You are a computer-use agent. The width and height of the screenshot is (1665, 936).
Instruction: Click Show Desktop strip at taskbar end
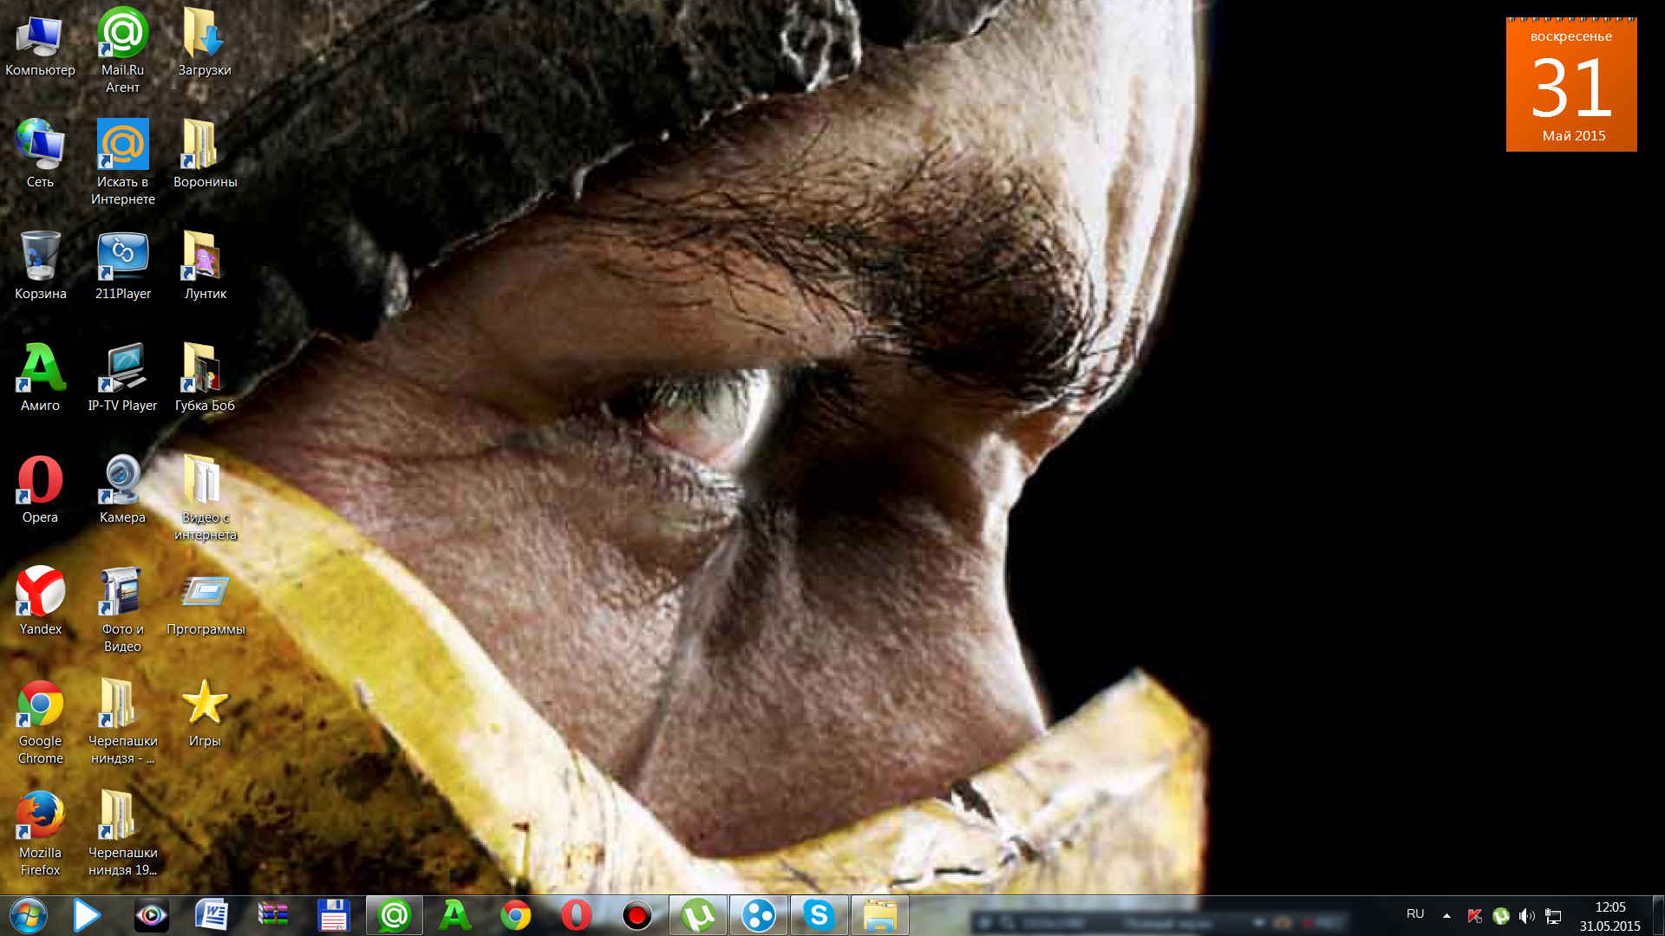pyautogui.click(x=1658, y=915)
